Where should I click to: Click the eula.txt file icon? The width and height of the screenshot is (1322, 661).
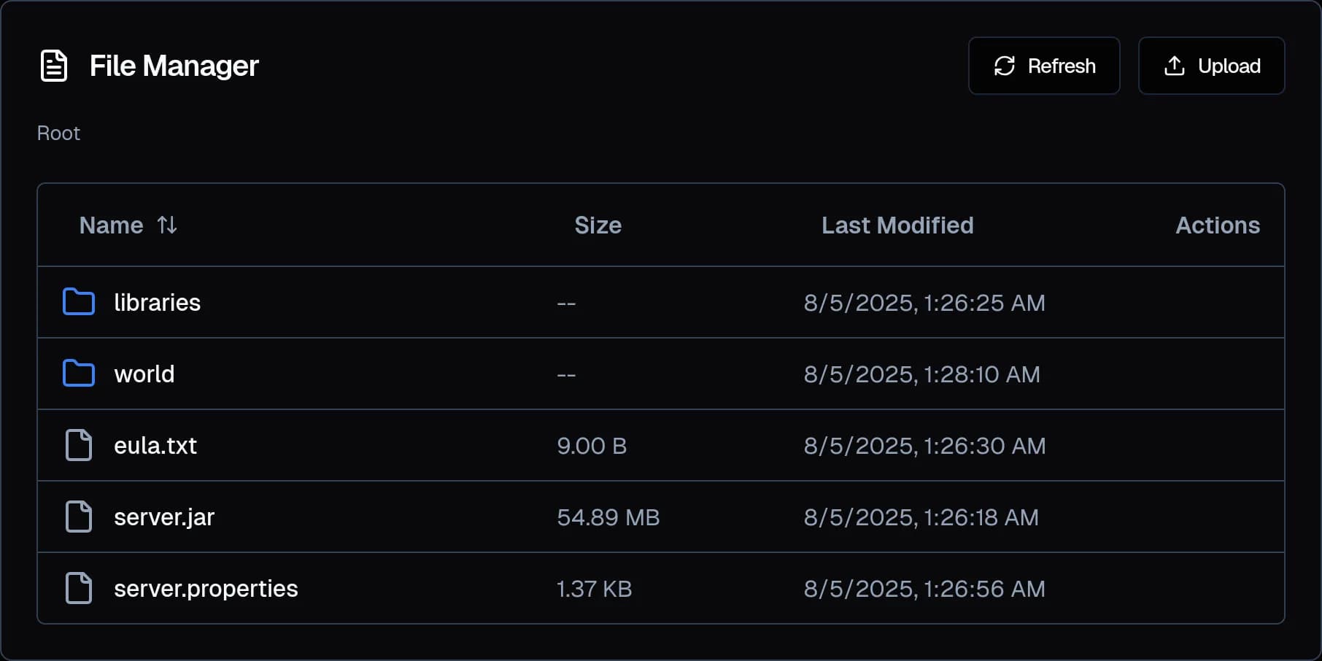coord(78,445)
